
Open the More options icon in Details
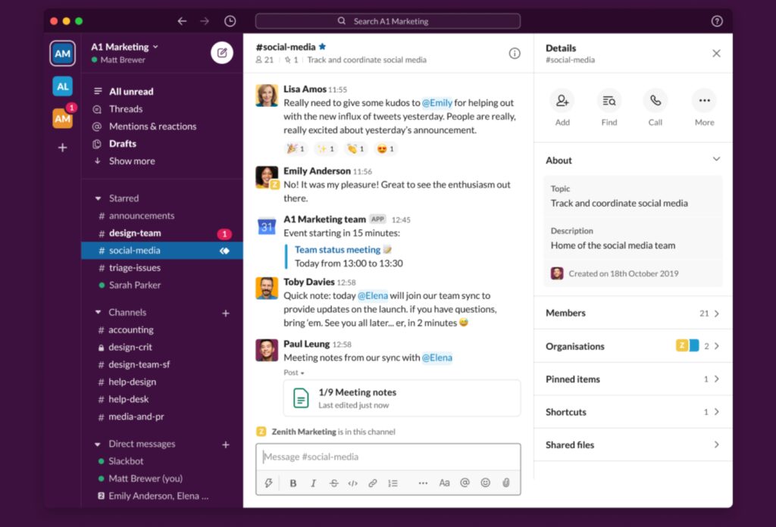704,101
